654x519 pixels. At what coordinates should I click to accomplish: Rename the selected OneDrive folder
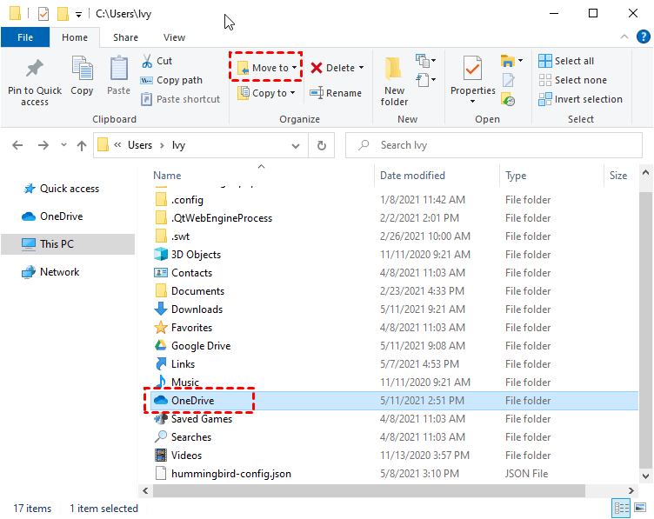[336, 93]
